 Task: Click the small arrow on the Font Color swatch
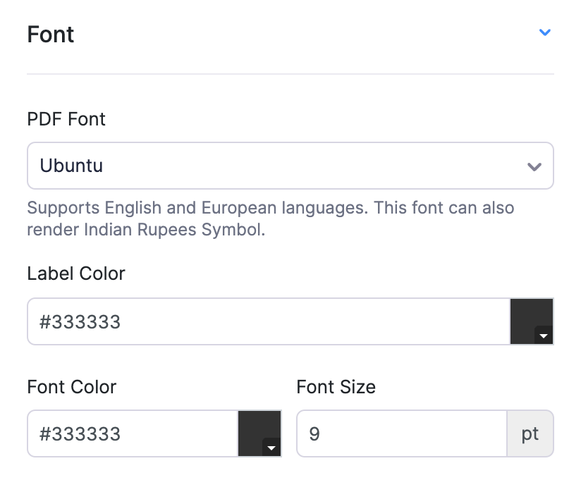click(x=271, y=448)
